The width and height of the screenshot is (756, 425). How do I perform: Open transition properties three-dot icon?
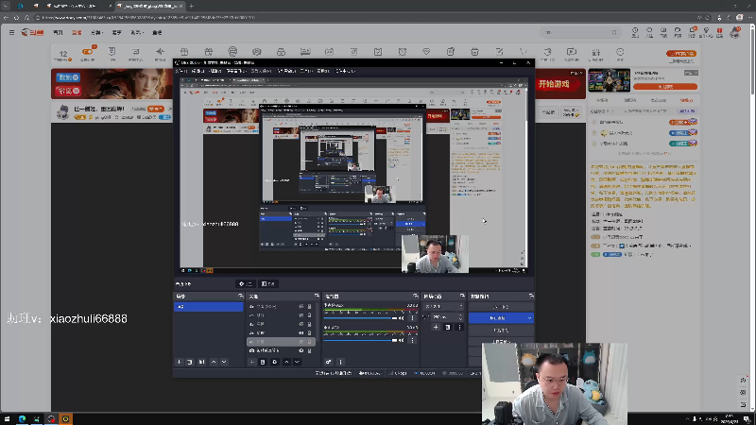(459, 327)
